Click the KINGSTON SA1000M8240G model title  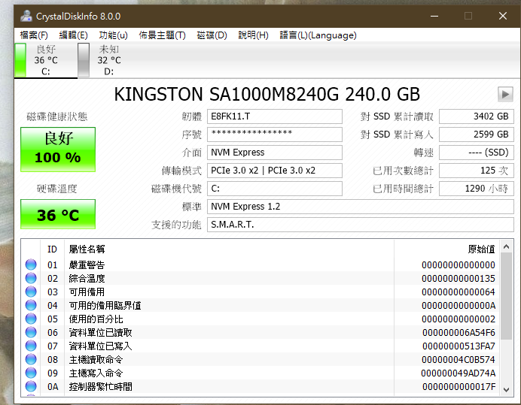coord(267,94)
